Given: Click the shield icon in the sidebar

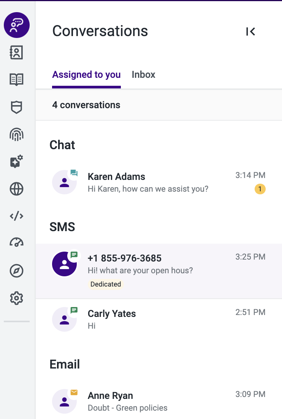Looking at the screenshot, I should pyautogui.click(x=17, y=107).
